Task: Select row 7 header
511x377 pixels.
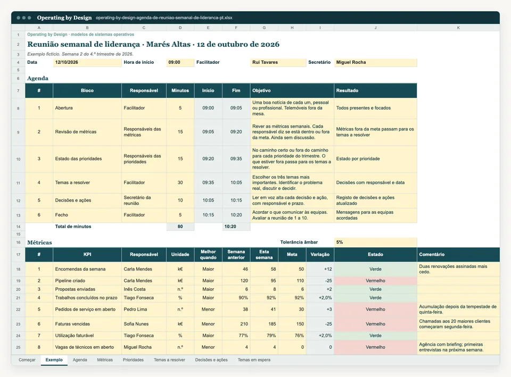Action: [18, 90]
